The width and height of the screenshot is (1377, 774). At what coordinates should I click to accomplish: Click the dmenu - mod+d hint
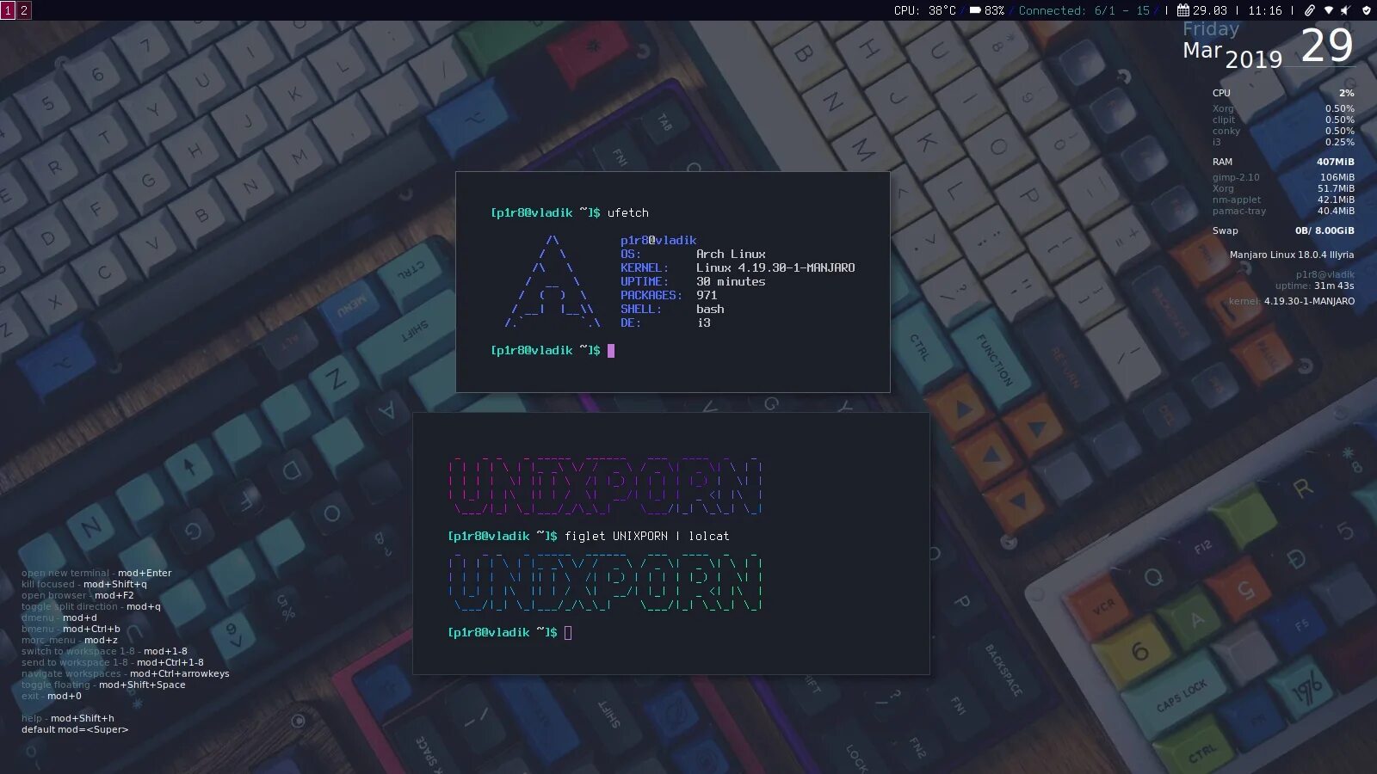click(x=59, y=617)
